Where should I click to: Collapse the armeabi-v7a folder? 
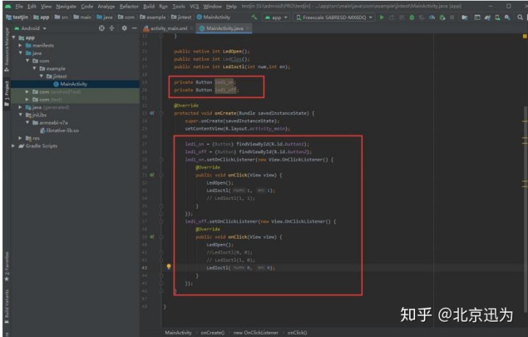[x=28, y=122]
